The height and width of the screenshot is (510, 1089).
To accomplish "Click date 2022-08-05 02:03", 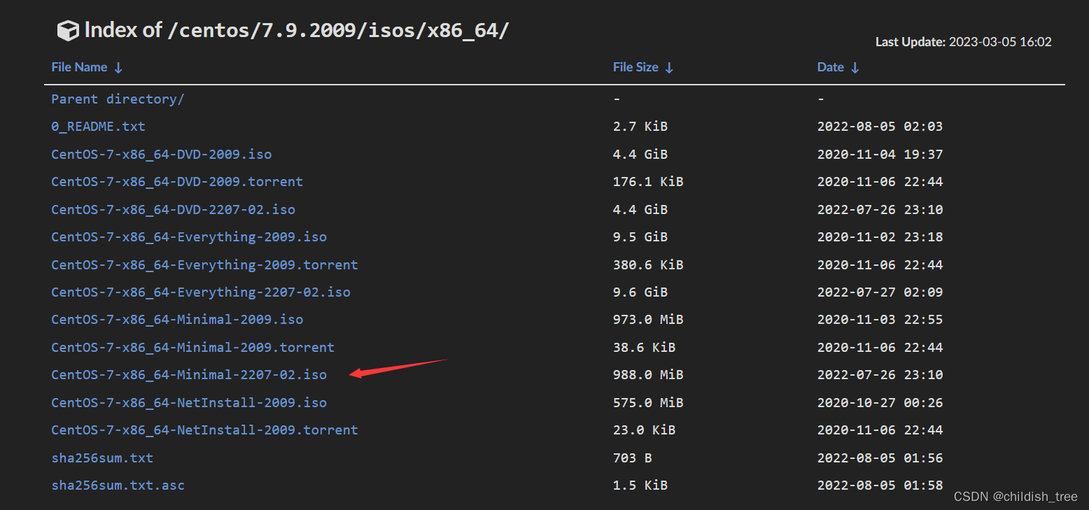I will click(880, 127).
